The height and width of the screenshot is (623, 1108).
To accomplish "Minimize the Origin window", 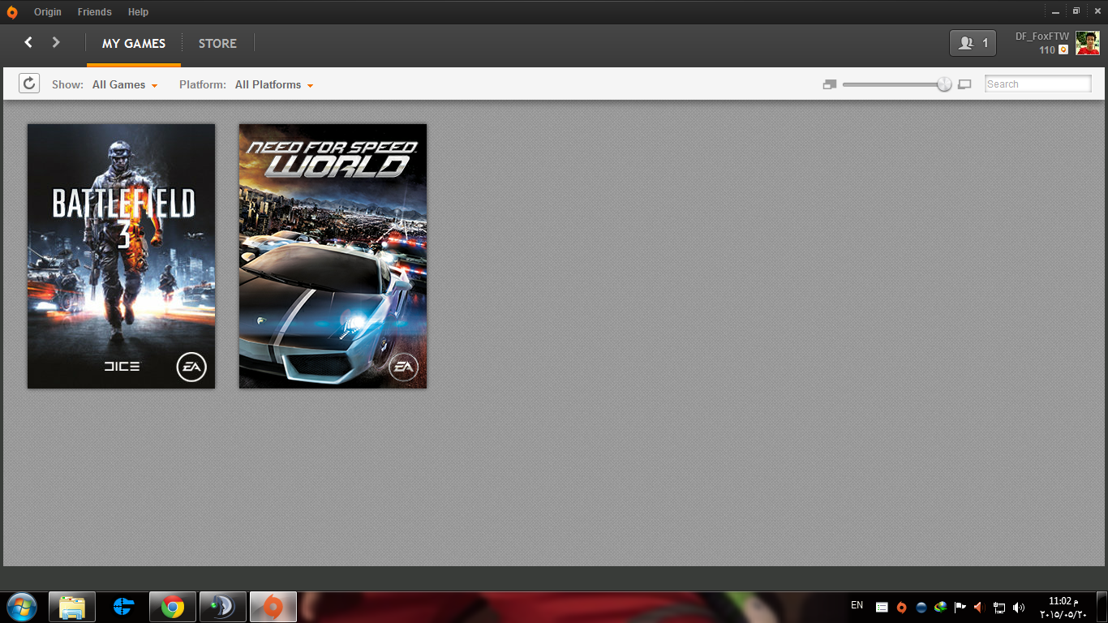I will coord(1055,11).
